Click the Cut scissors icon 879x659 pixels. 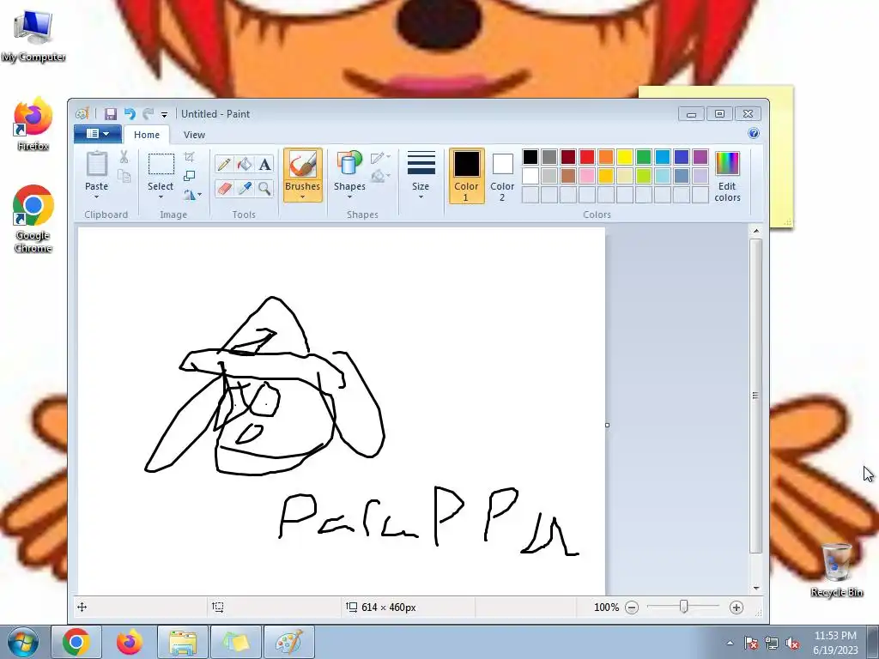pos(124,158)
